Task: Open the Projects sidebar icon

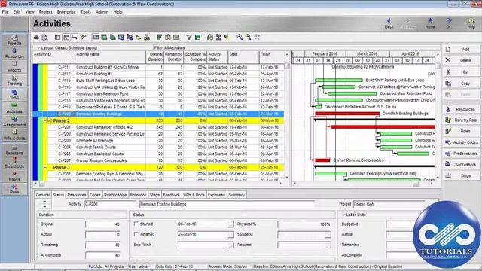Action: tap(14, 40)
